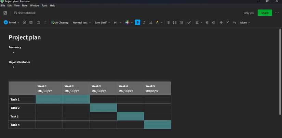The image size is (282, 138).
Task: Toggle Underline formatting
Action: point(151,22)
